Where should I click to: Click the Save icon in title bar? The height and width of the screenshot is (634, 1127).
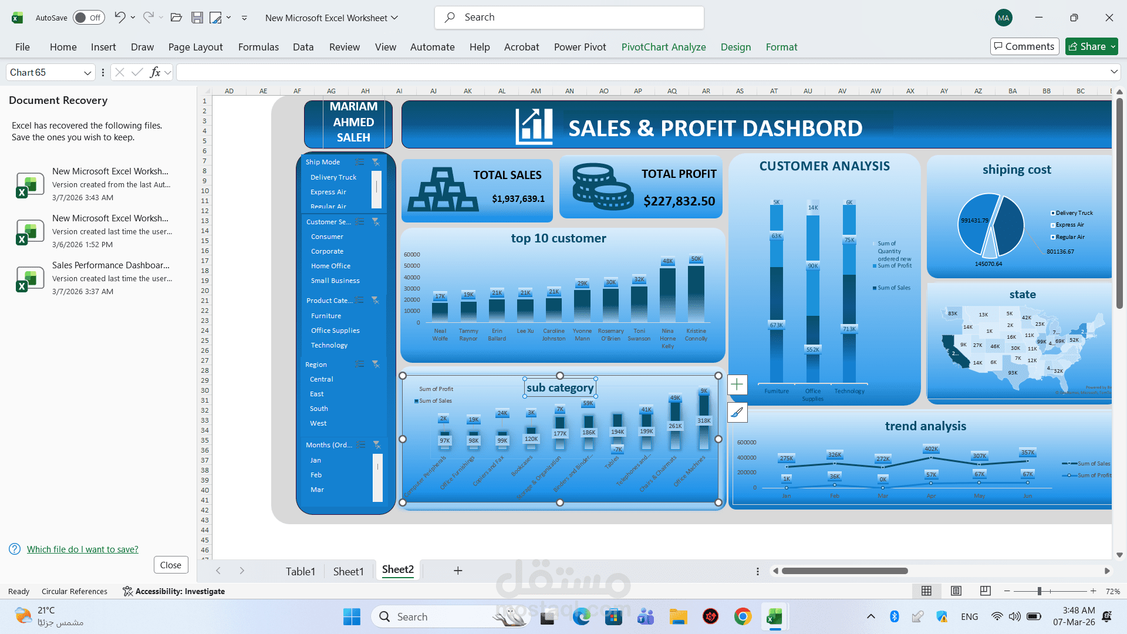pyautogui.click(x=197, y=18)
